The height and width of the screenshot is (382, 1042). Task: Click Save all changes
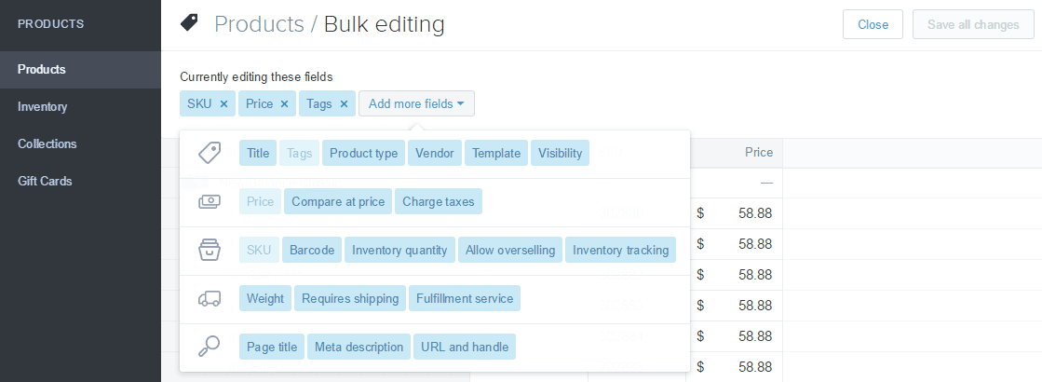(x=973, y=24)
